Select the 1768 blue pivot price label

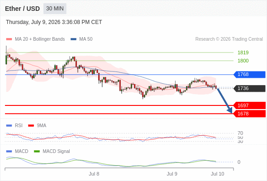(249, 74)
